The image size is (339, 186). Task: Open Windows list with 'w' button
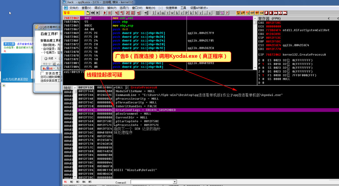coord(172,13)
